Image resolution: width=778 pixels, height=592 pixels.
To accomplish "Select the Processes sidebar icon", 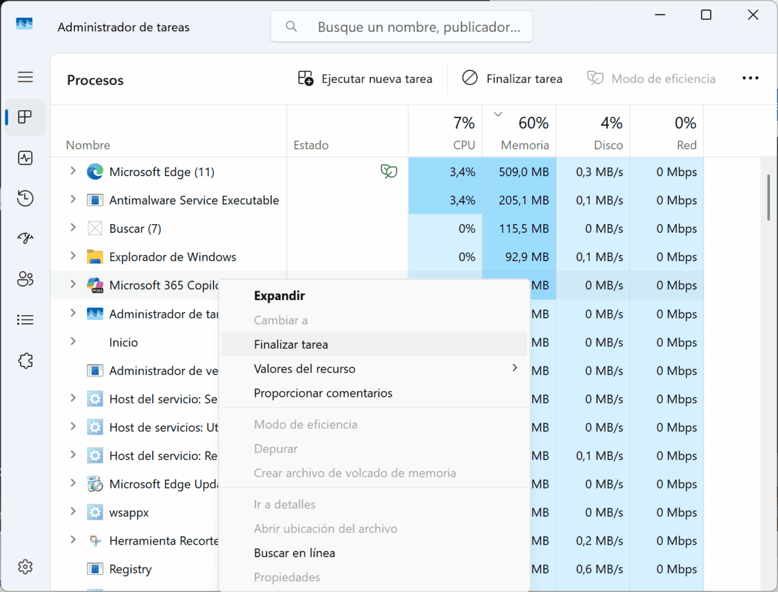I will (25, 117).
